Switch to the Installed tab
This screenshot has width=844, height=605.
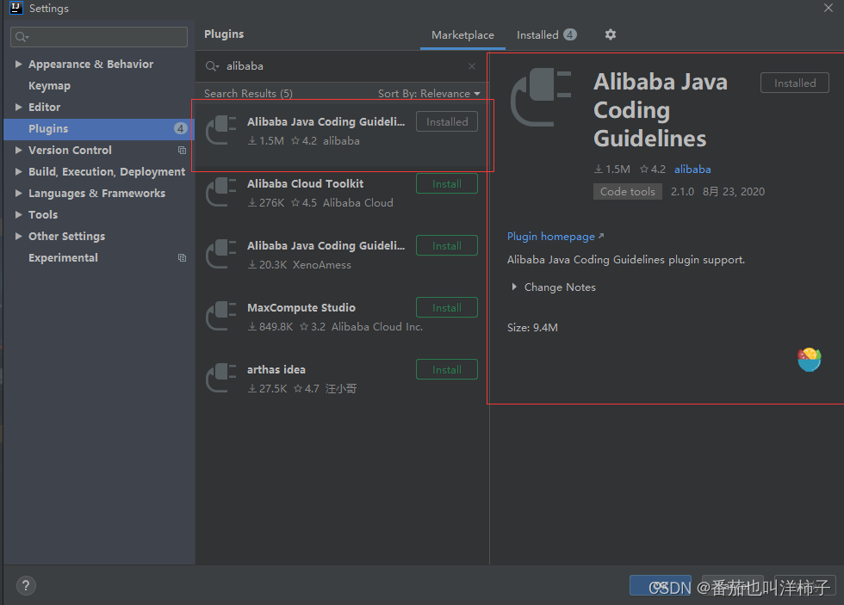point(546,35)
